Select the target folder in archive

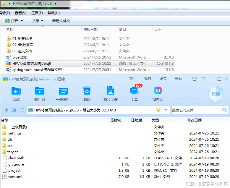click(10, 152)
